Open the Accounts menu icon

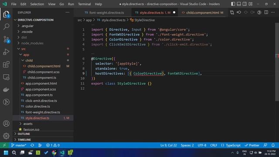pyautogui.click(x=6, y=123)
